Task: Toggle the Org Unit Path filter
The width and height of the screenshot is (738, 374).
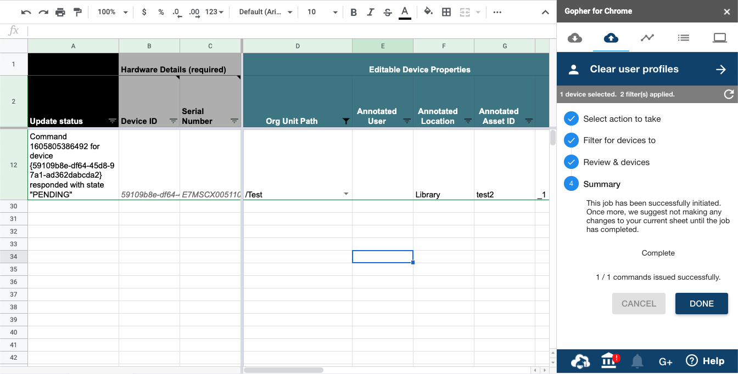Action: pyautogui.click(x=345, y=121)
